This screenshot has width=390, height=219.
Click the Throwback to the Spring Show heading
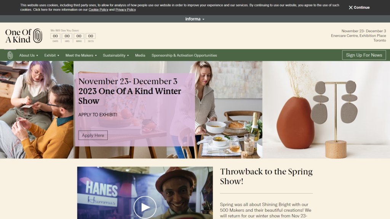coord(266,176)
